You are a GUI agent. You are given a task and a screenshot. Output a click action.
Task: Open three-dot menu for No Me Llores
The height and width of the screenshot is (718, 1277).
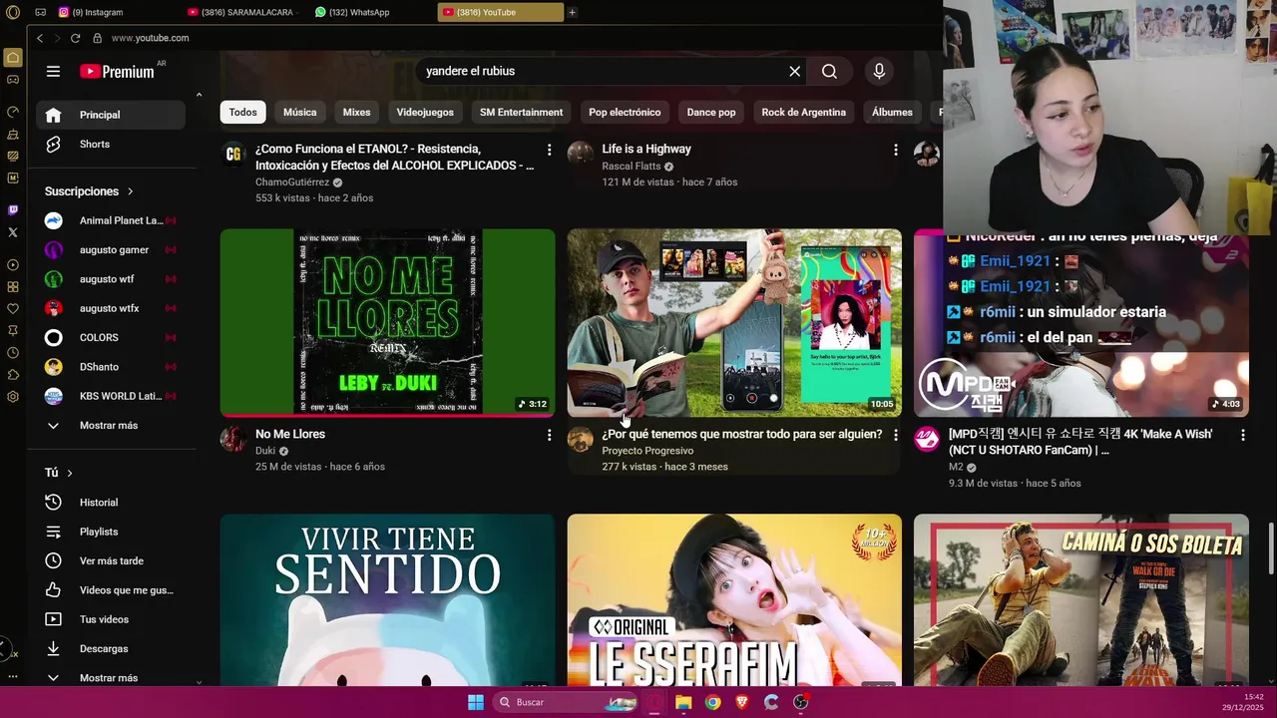tap(549, 435)
